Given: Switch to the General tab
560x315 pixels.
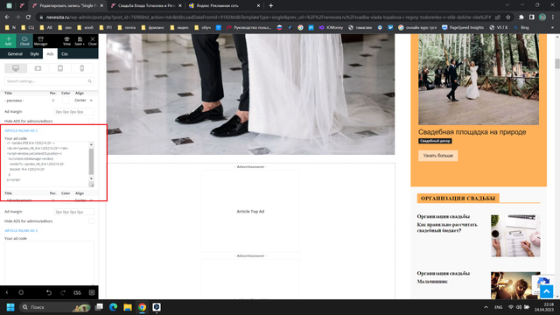Looking at the screenshot, I should [x=15, y=54].
